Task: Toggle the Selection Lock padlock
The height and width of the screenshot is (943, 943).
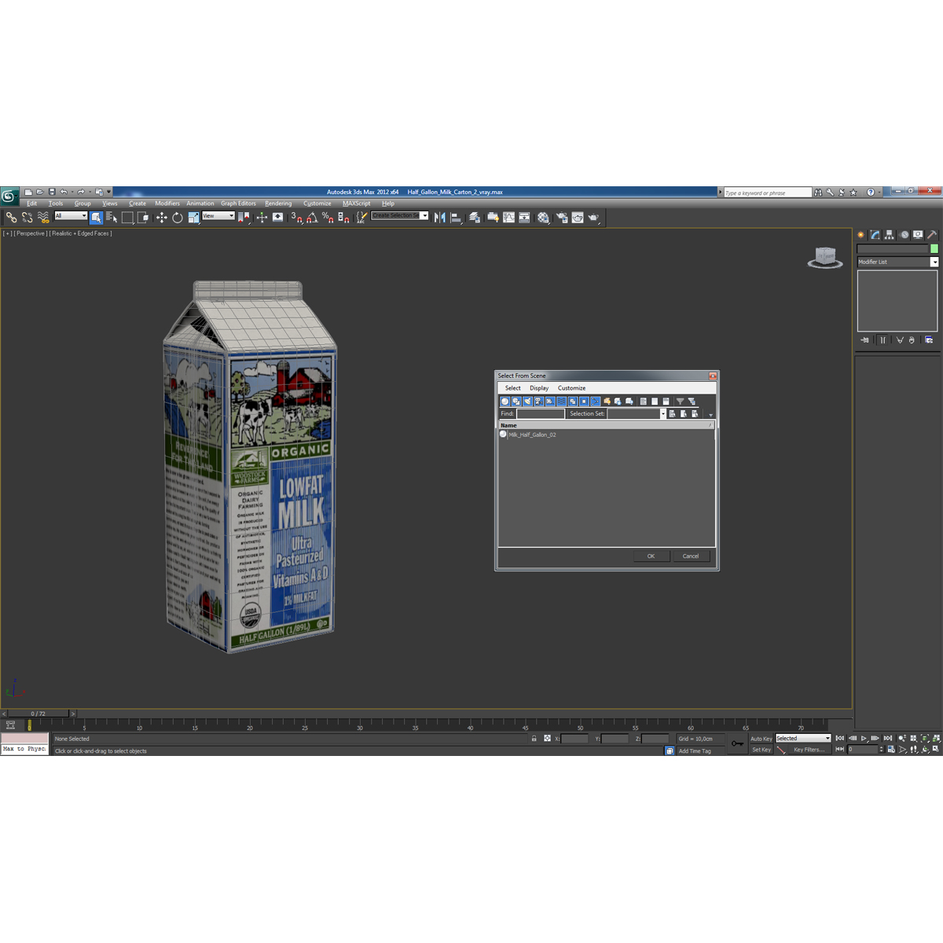Action: point(534,739)
